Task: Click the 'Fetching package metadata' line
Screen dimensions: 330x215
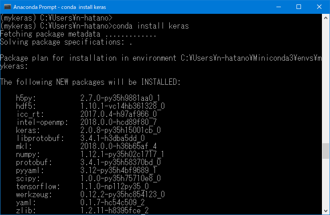Action: [78, 34]
